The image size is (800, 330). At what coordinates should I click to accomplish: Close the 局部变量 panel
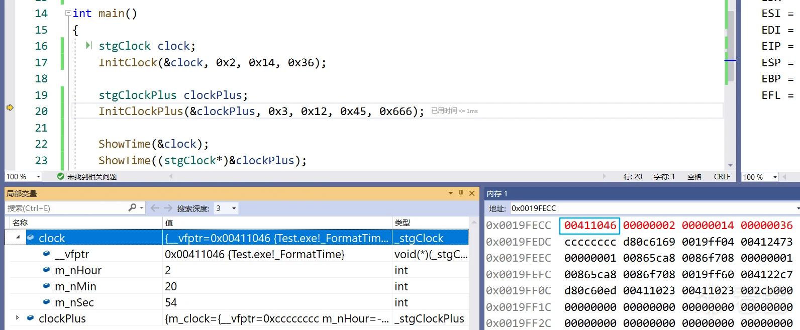tap(472, 193)
